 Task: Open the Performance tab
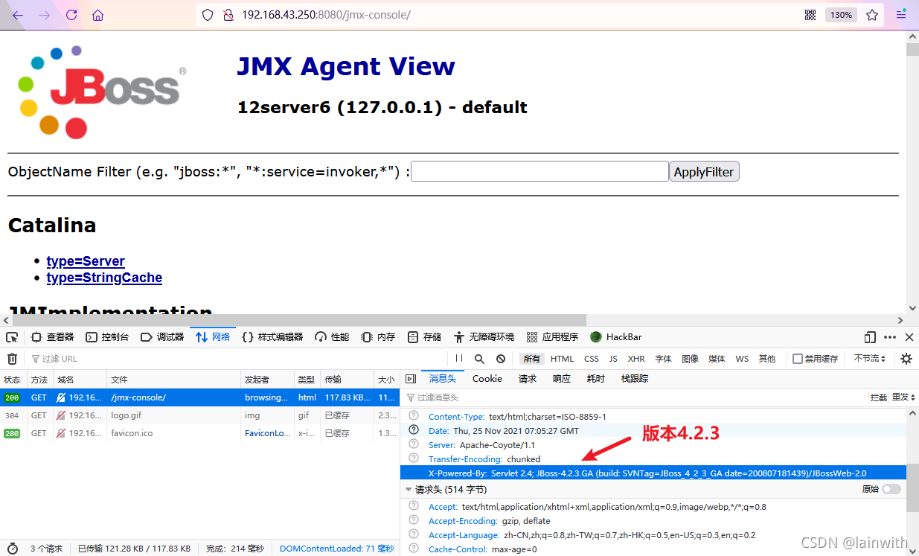point(332,337)
